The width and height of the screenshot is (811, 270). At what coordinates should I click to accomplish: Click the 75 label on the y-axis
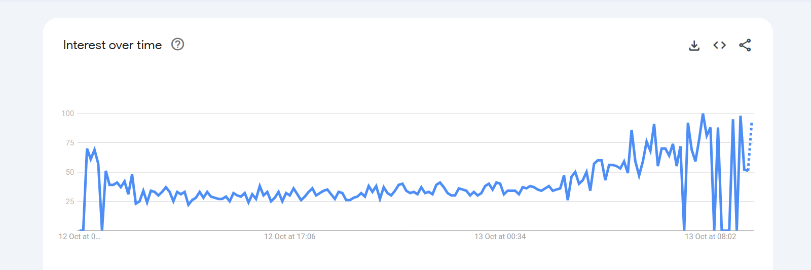(x=70, y=143)
